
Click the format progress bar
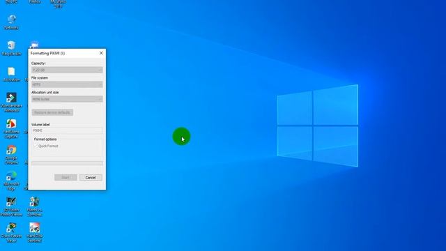click(x=67, y=163)
